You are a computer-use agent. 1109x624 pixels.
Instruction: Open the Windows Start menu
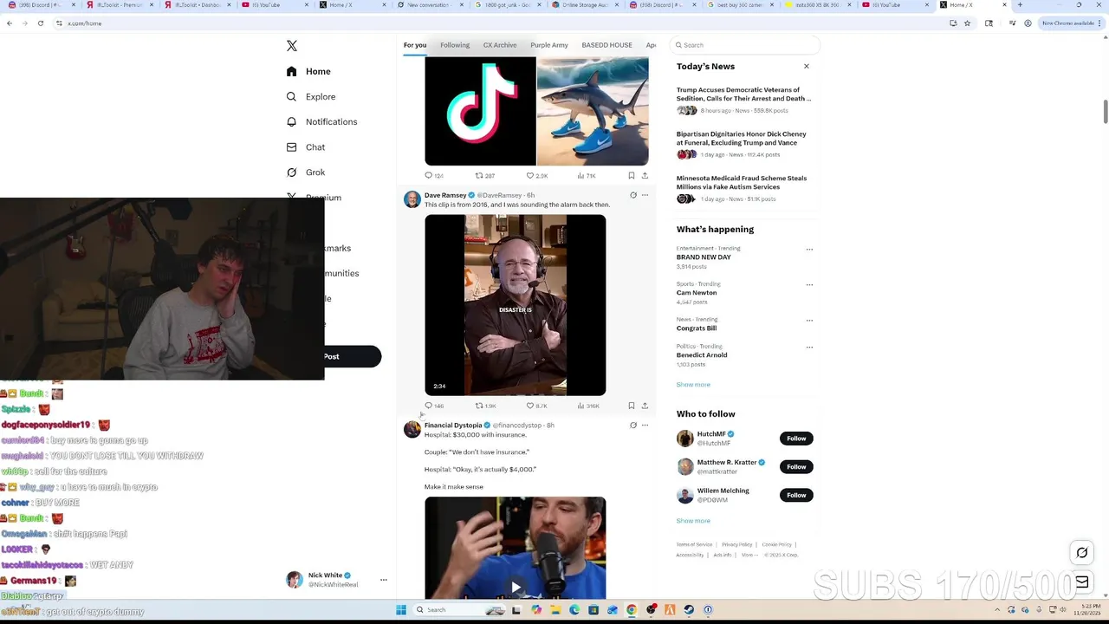click(401, 610)
